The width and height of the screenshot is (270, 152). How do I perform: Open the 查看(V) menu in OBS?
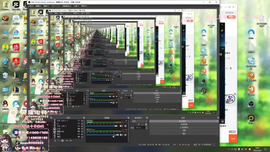pyautogui.click(x=46, y=6)
